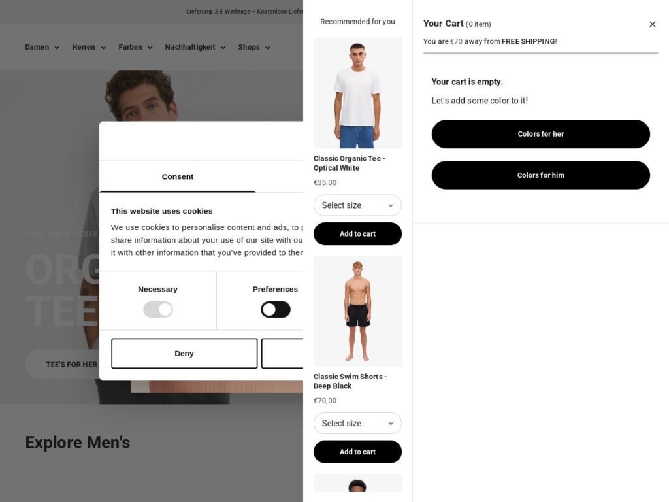Close the cart panel with X icon
669x502 pixels.
(652, 24)
